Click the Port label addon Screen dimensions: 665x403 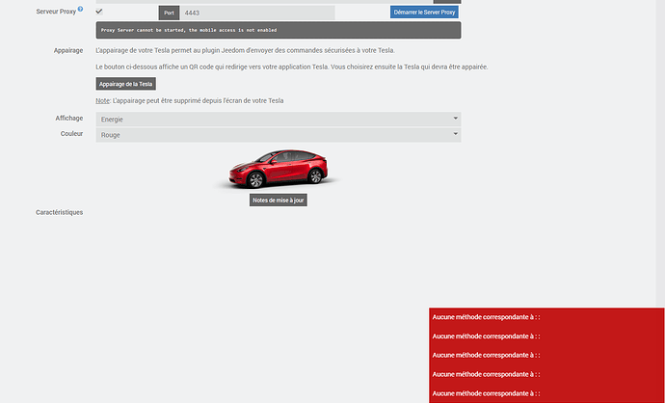pyautogui.click(x=170, y=13)
